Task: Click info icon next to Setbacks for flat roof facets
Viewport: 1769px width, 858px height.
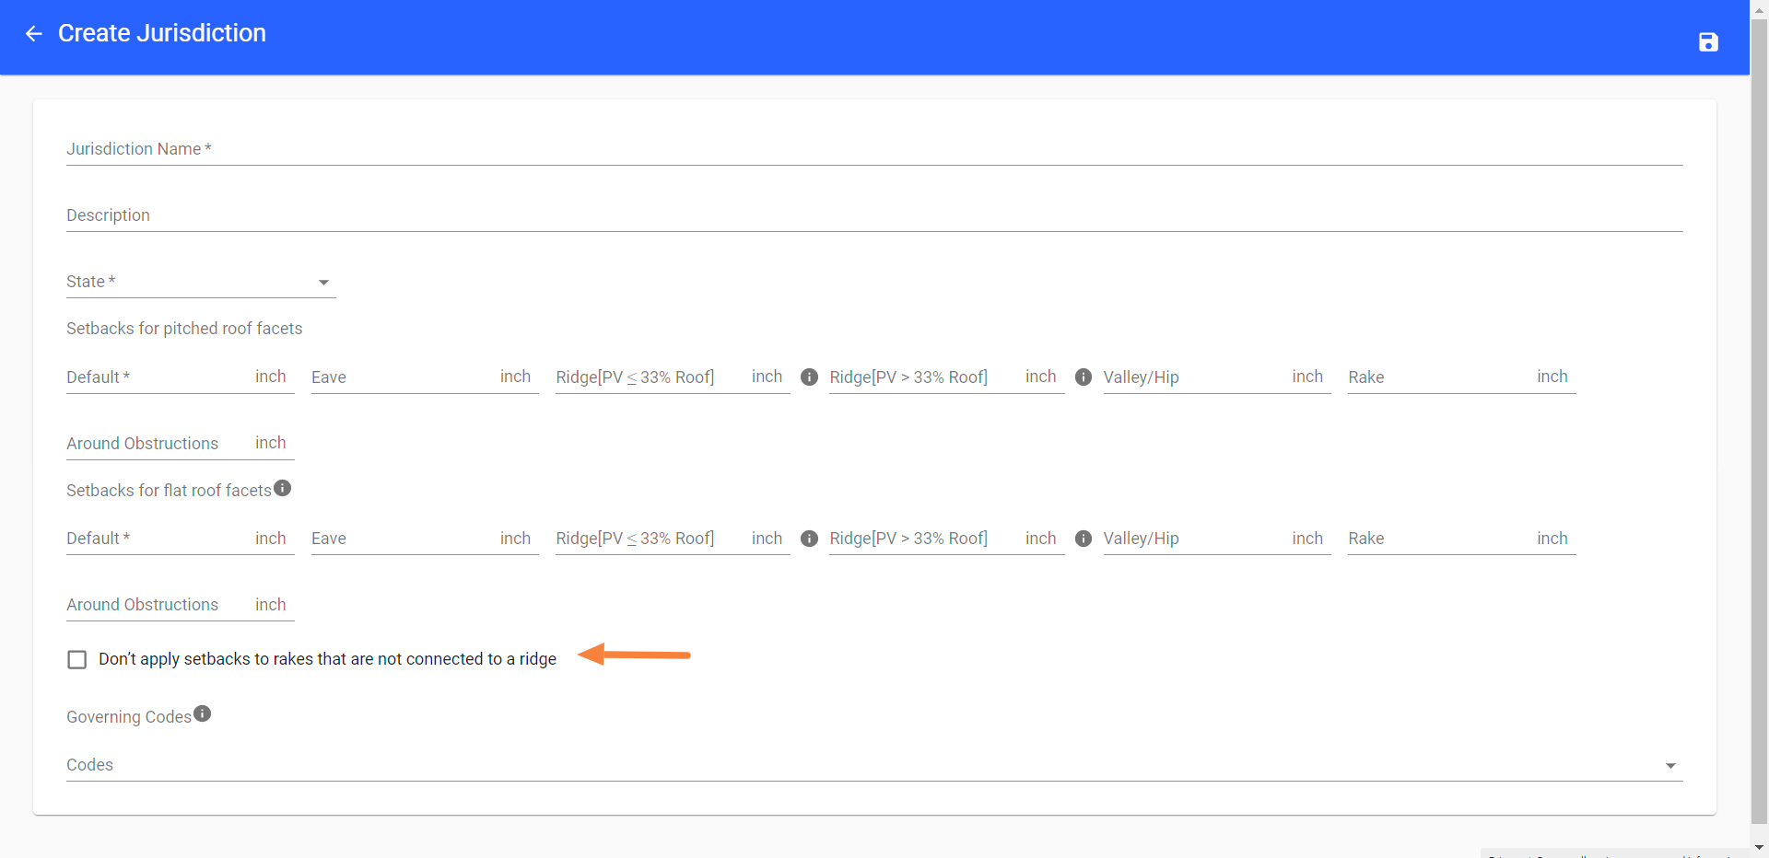Action: (x=283, y=488)
